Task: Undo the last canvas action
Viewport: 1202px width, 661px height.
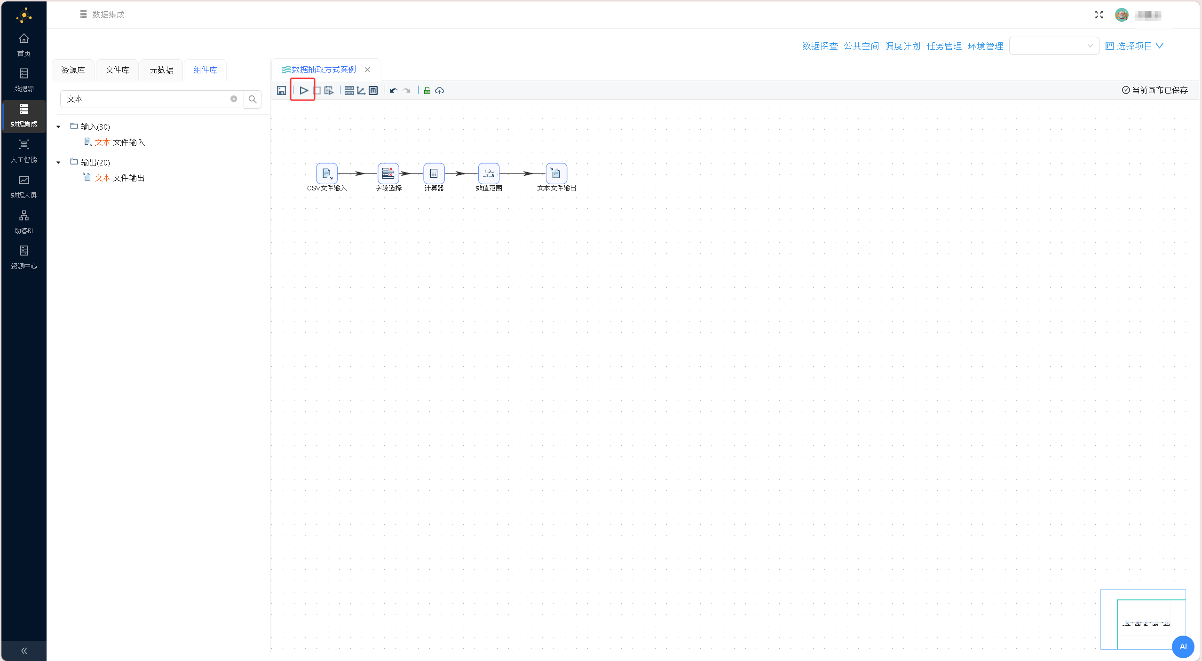Action: point(394,91)
